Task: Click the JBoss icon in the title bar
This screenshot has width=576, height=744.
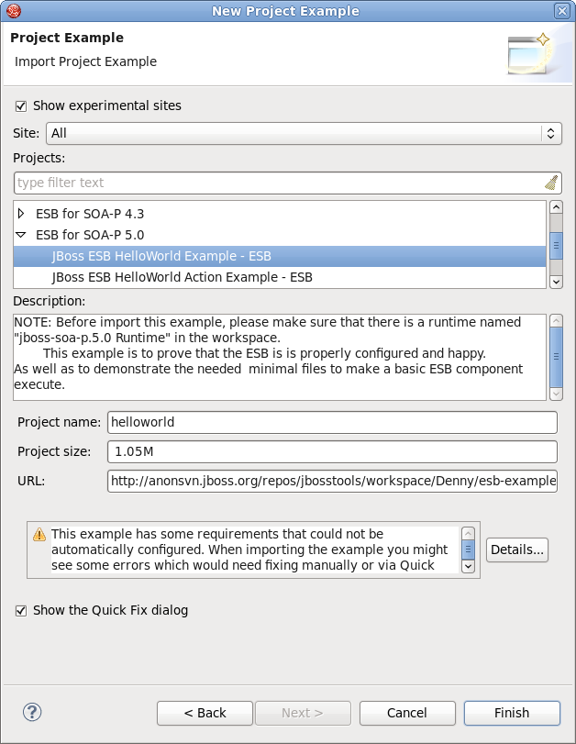Action: [x=14, y=10]
